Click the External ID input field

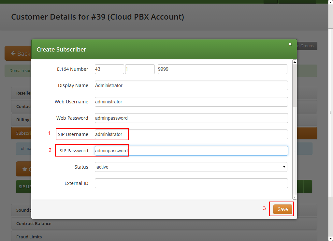click(191, 183)
